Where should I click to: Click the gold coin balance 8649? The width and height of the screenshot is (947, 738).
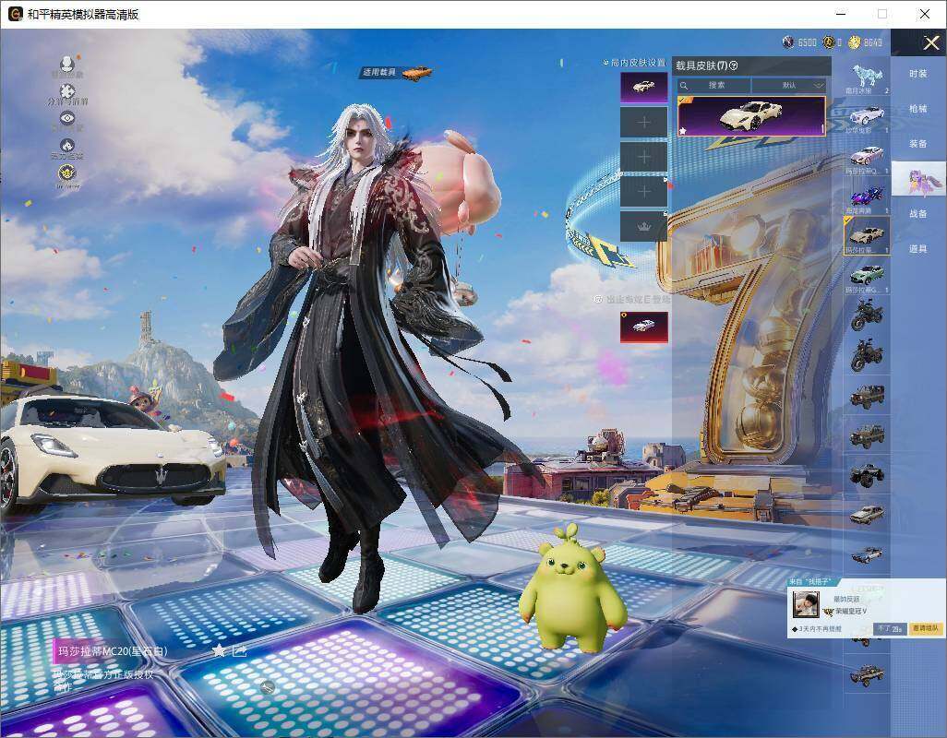(866, 42)
